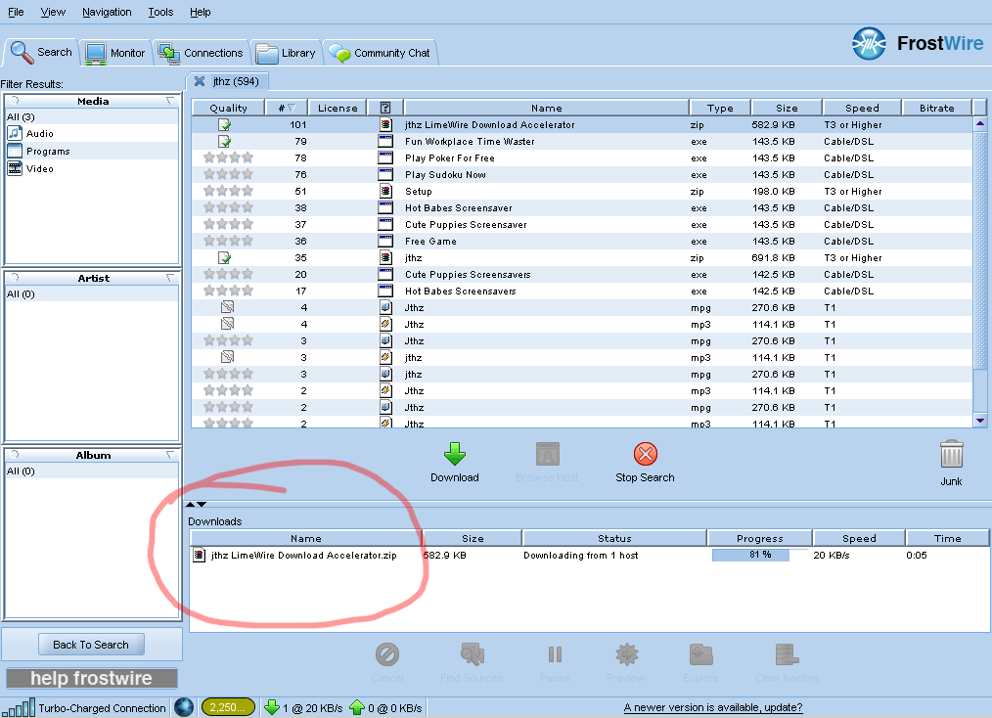Sort results by Size column
This screenshot has height=718, width=992.
pyautogui.click(x=787, y=109)
